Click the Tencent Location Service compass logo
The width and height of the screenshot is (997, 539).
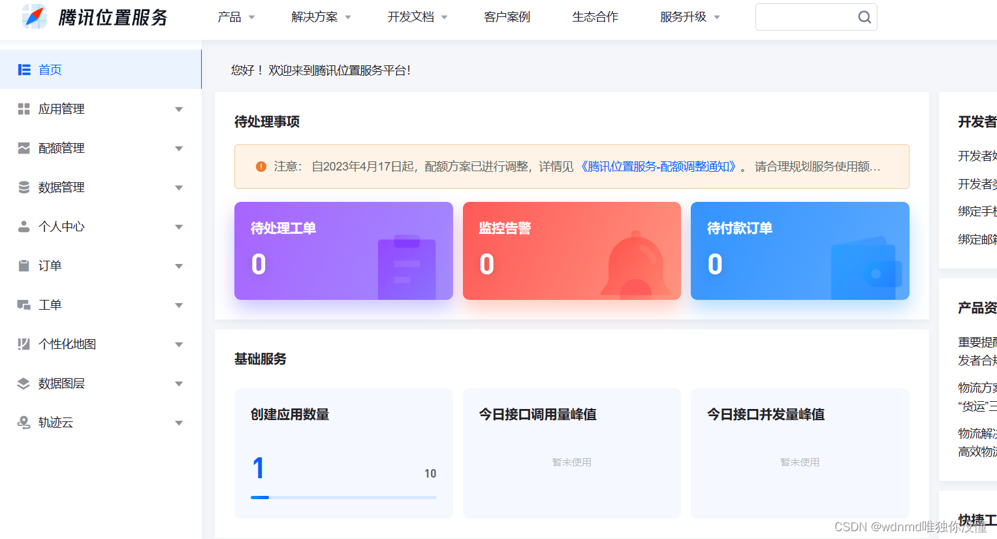[x=35, y=17]
